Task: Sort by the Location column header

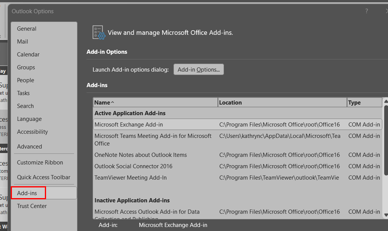Action: click(282, 102)
